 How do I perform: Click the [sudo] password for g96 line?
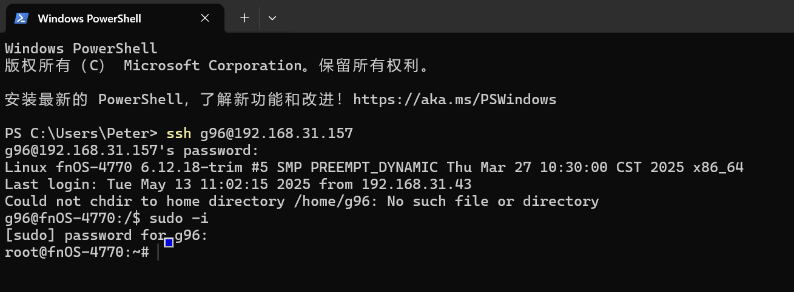(x=106, y=235)
